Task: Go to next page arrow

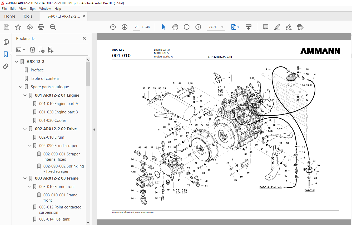Action: (125, 27)
